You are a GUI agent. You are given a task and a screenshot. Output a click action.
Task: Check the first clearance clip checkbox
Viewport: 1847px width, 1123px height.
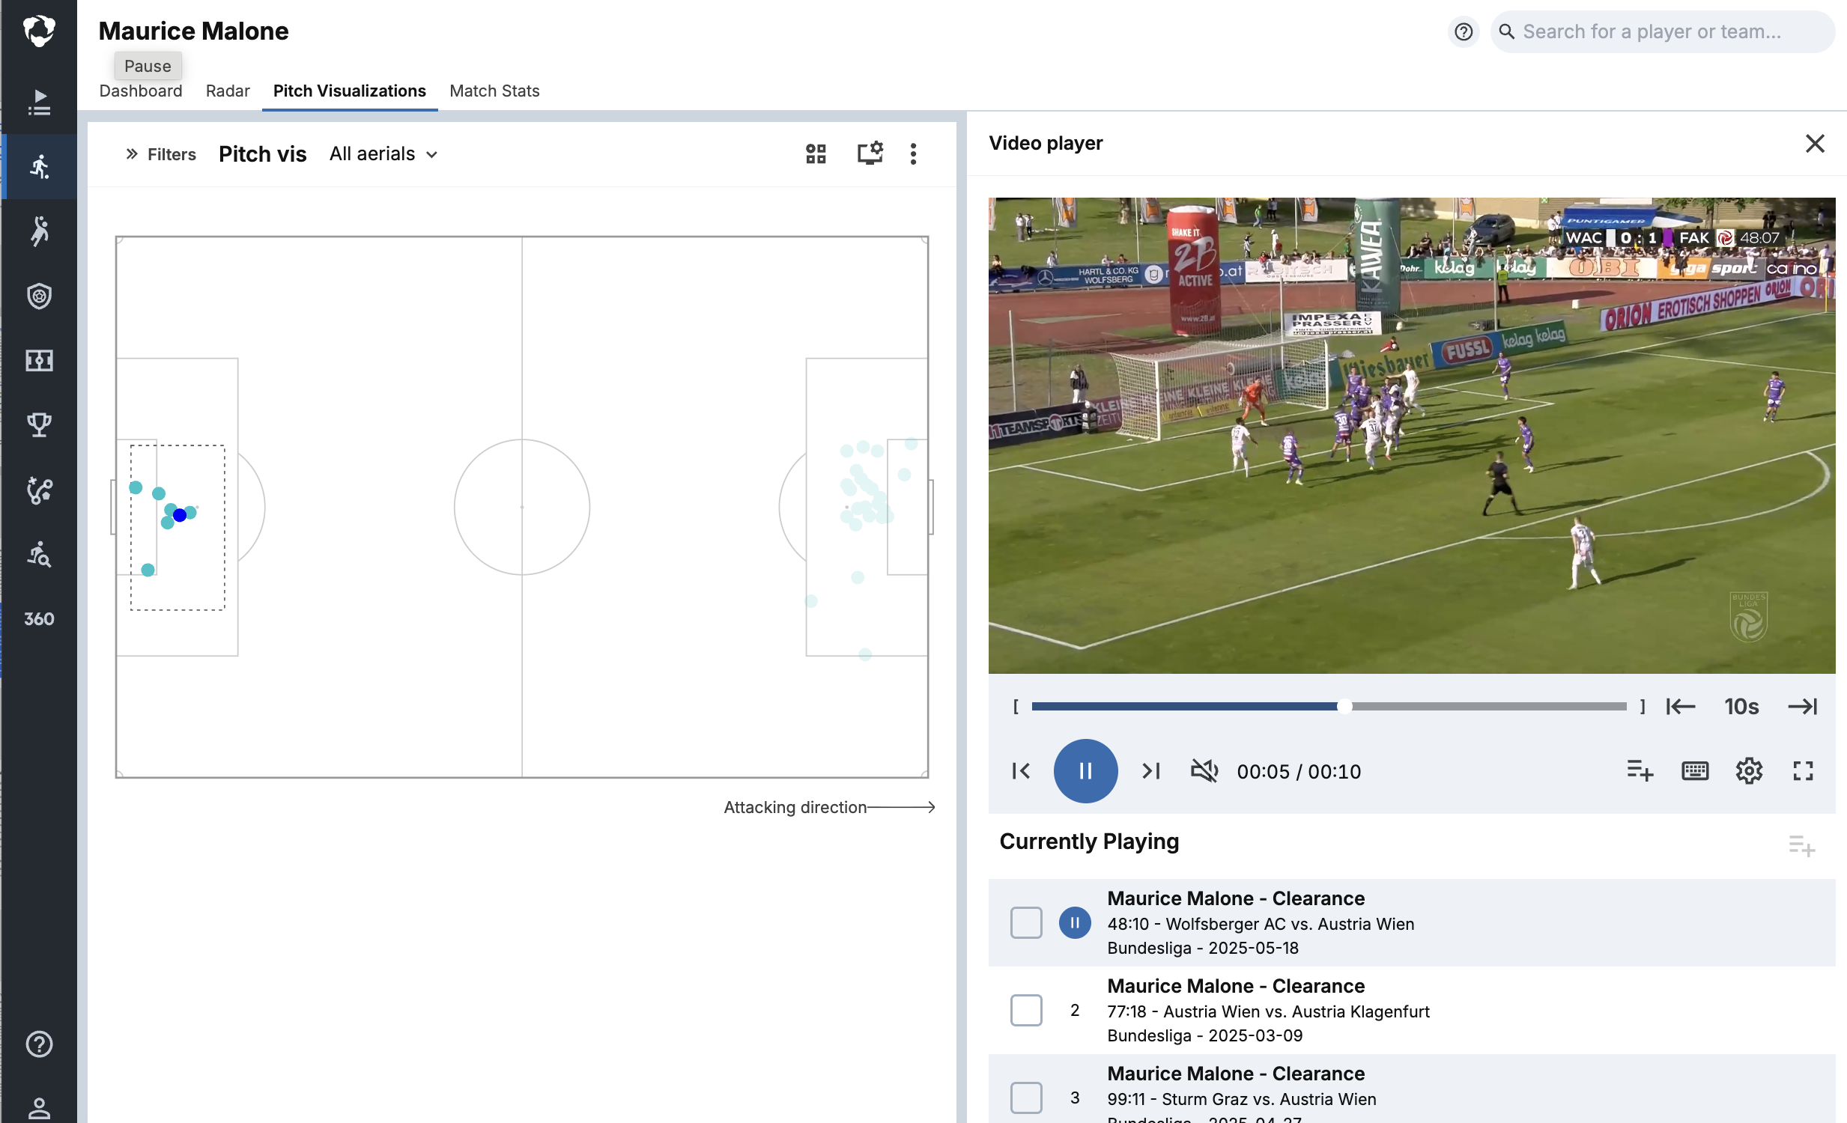(1025, 923)
